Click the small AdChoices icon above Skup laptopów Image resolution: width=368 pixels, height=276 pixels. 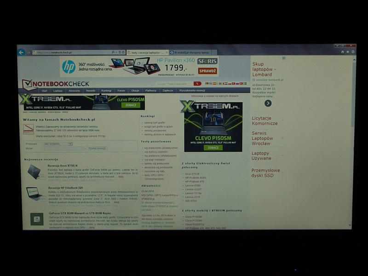[x=284, y=58]
